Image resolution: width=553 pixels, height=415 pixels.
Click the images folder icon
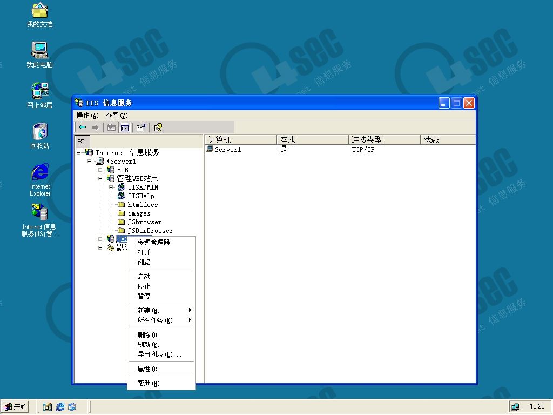(122, 213)
